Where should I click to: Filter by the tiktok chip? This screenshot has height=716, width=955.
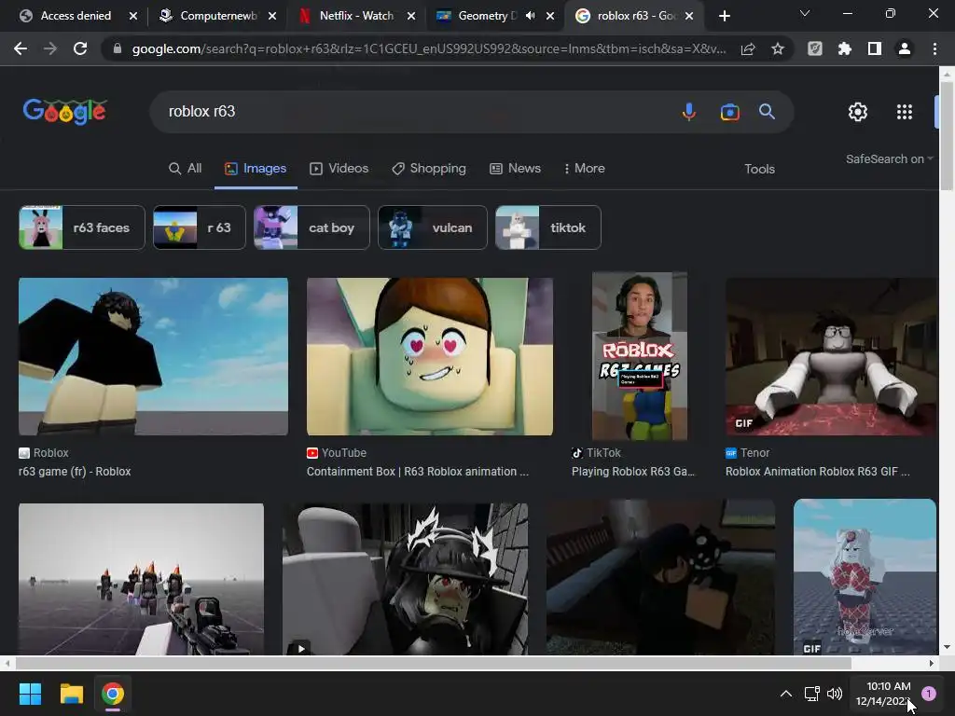coord(548,227)
